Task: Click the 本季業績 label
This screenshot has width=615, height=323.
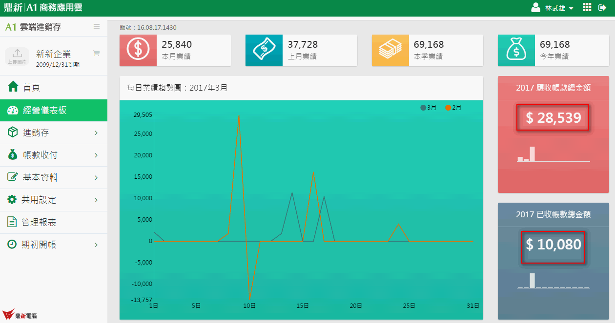Action: pyautogui.click(x=429, y=57)
